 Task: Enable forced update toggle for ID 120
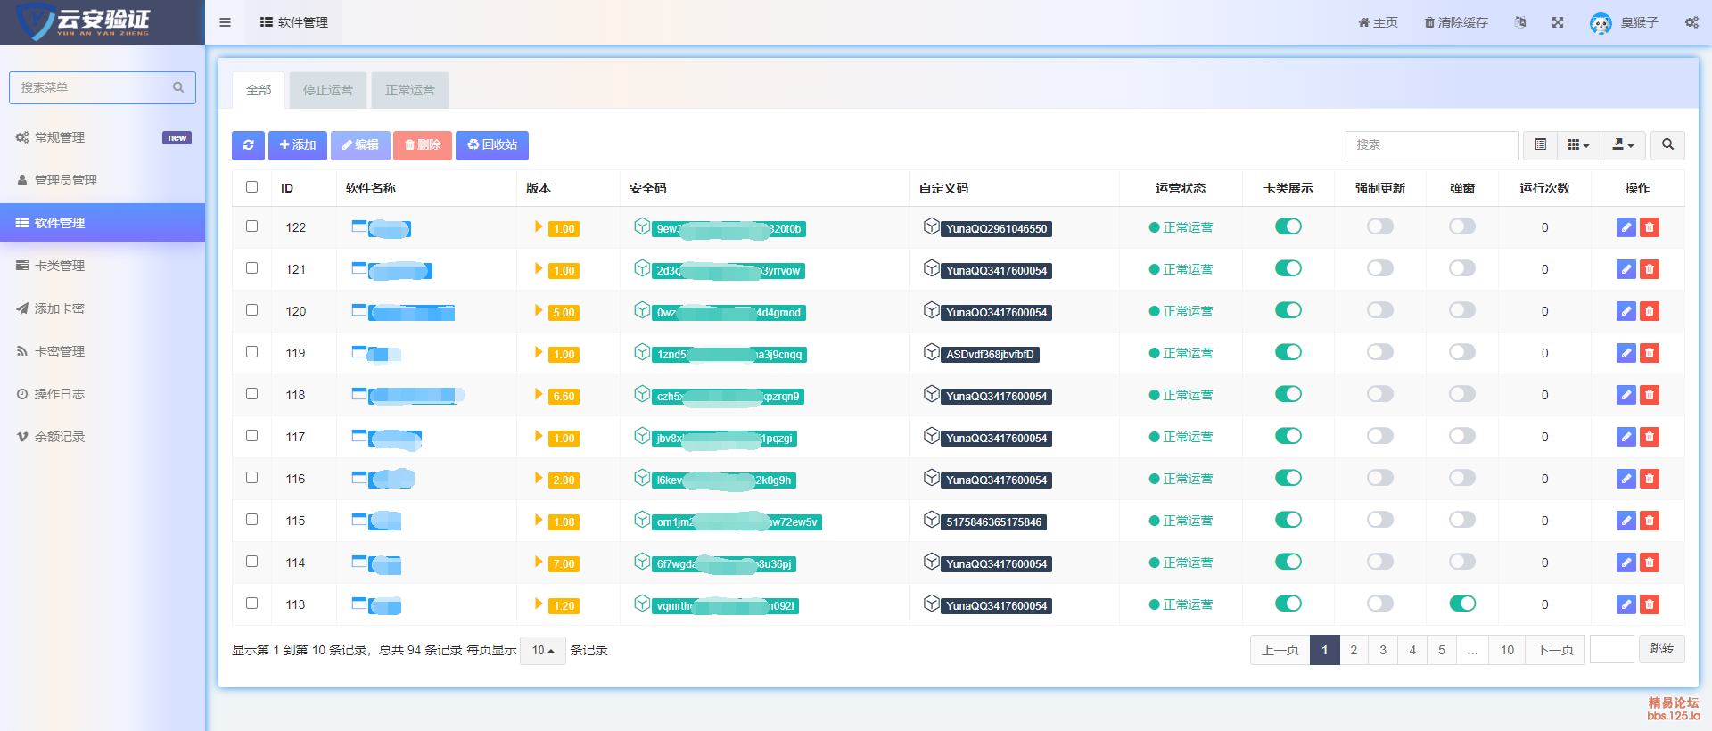tap(1379, 310)
